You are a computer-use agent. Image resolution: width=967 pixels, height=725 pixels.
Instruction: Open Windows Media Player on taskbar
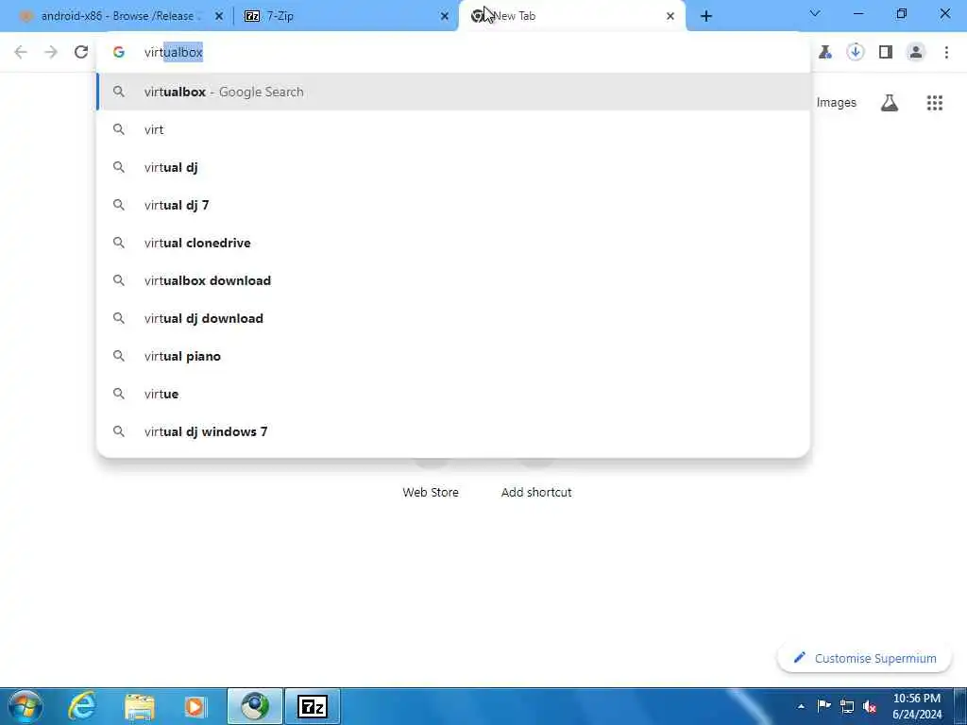pos(195,706)
